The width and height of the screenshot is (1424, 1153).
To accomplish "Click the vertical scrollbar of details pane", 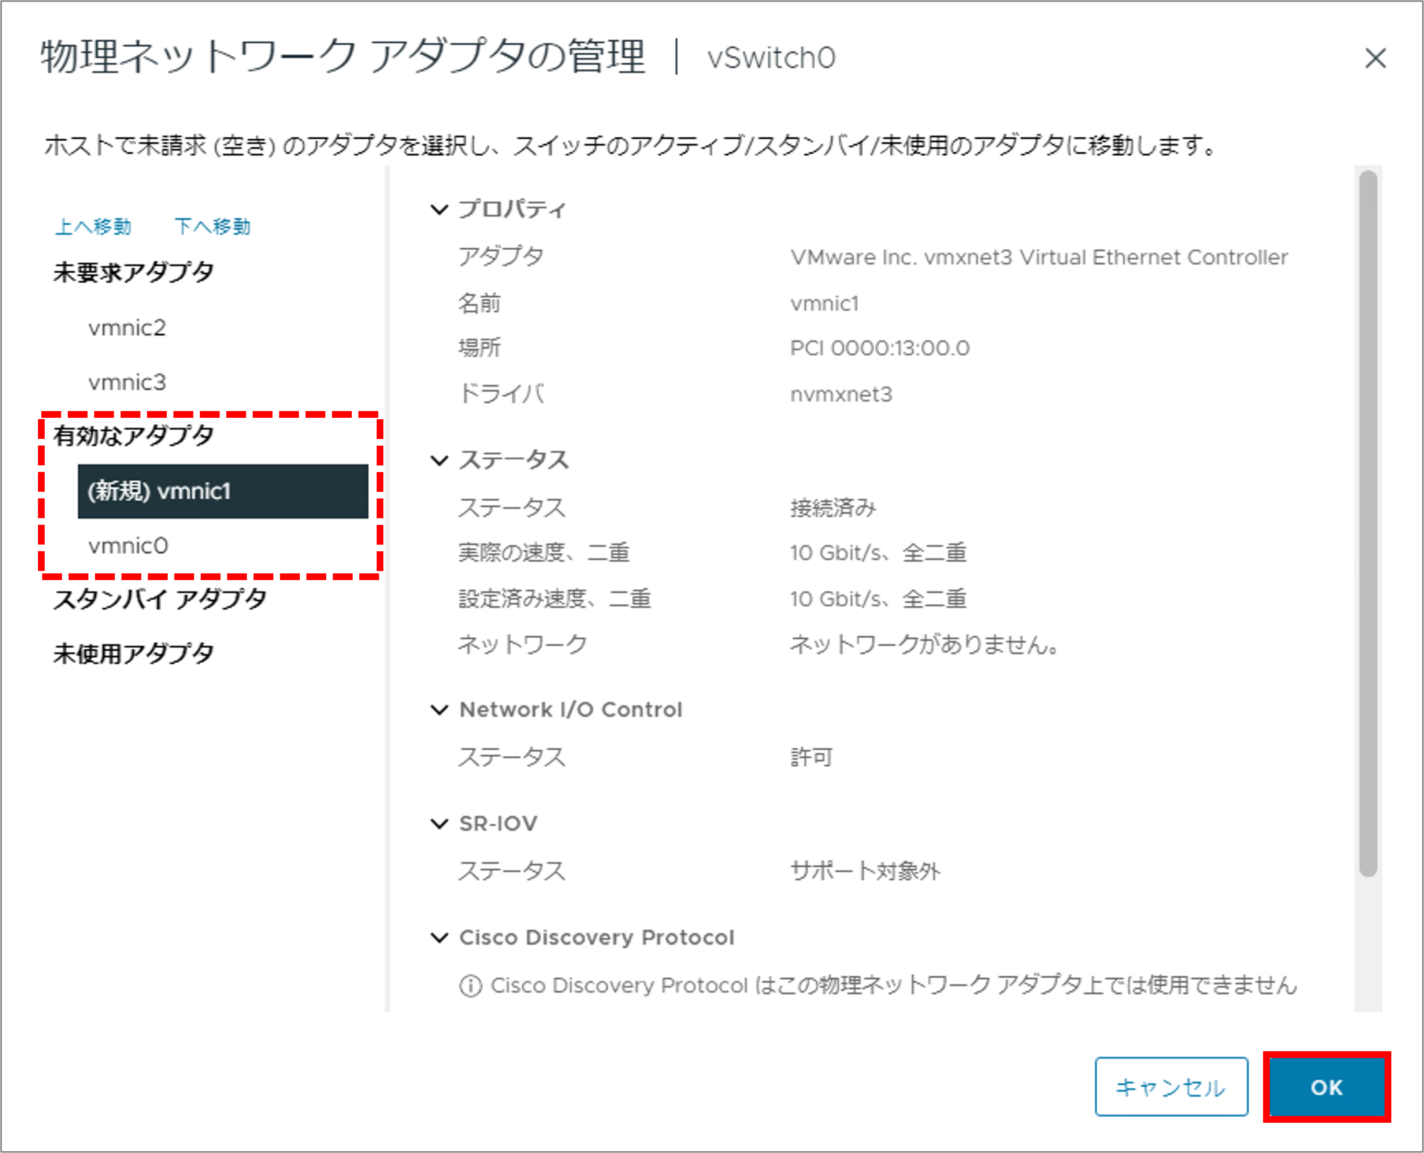I will pyautogui.click(x=1367, y=523).
